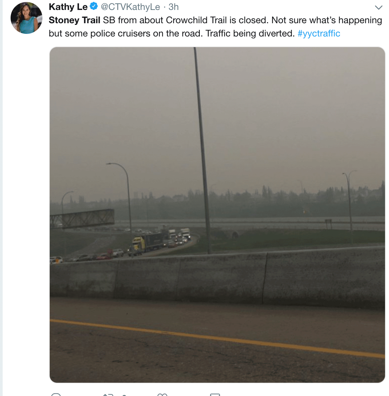This screenshot has height=396, width=389.
Task: Click the blue verified badge
Action: (x=94, y=6)
